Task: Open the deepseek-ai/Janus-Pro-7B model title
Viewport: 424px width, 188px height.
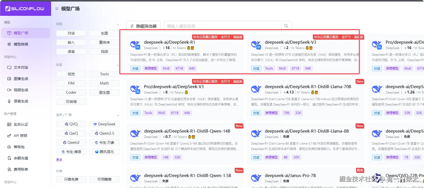Action: click(290, 175)
